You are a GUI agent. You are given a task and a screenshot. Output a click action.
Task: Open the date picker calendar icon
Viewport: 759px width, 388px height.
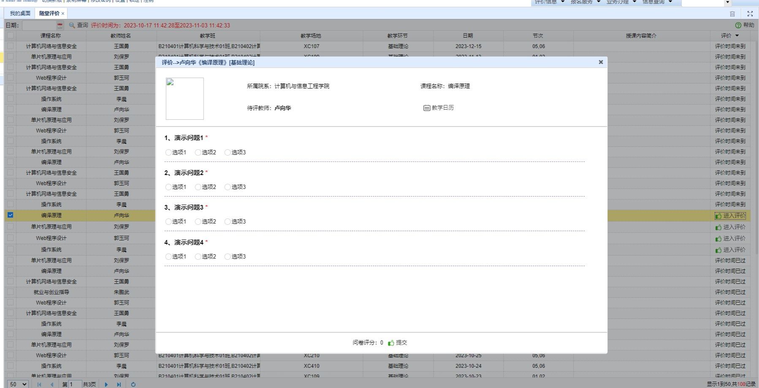coord(60,25)
